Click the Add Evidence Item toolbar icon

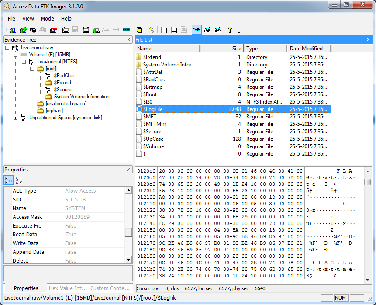pos(13,30)
